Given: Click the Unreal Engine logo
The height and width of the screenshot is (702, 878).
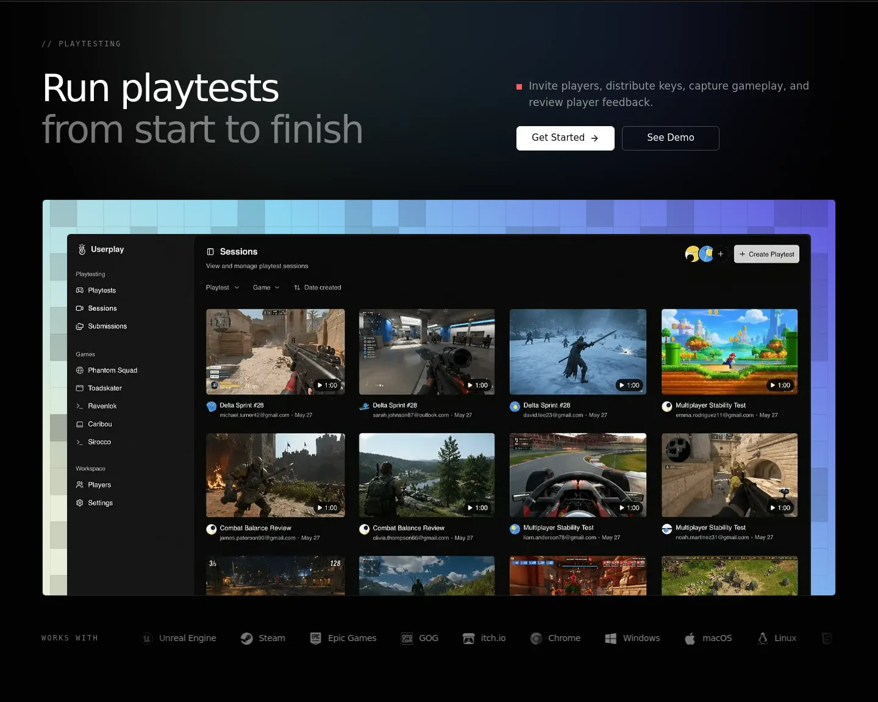Looking at the screenshot, I should click(147, 638).
